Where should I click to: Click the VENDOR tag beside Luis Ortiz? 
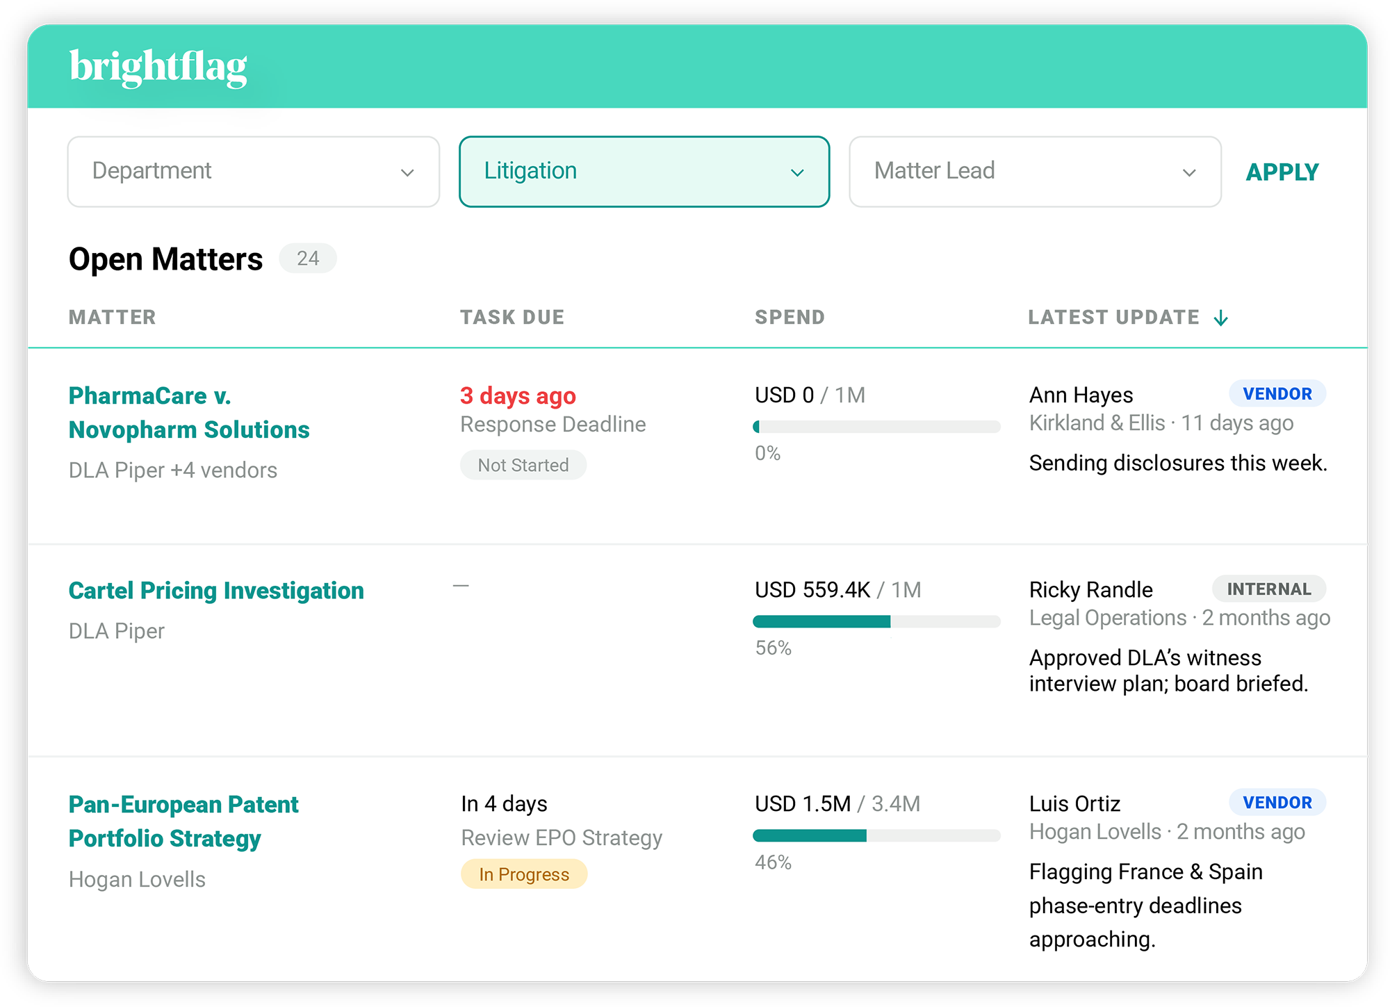[x=1277, y=803]
